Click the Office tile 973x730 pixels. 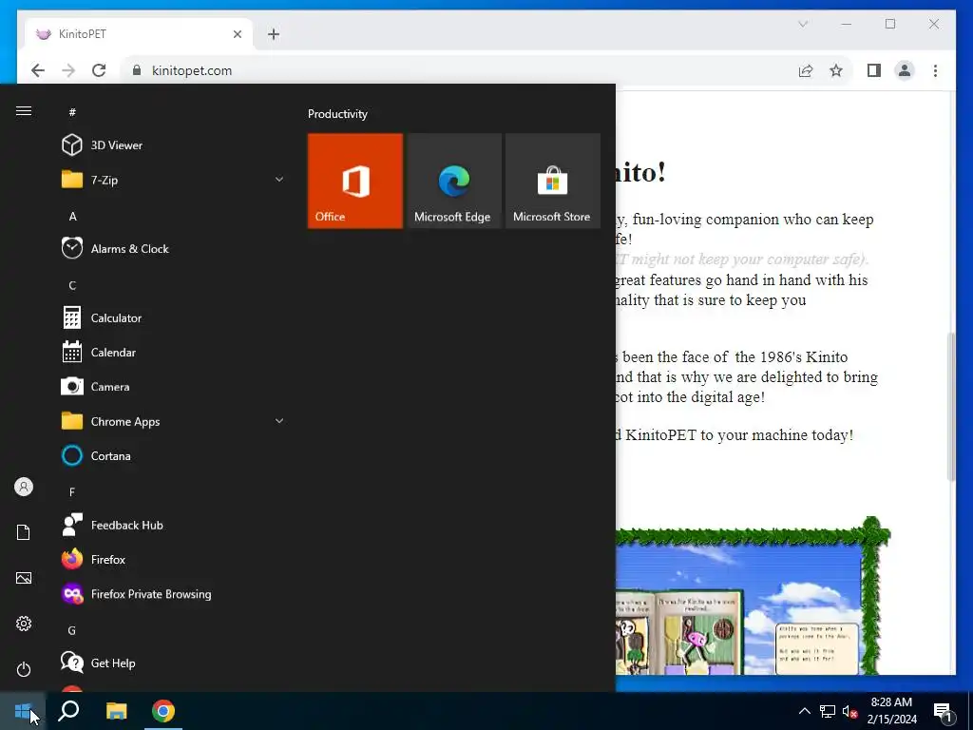[355, 181]
